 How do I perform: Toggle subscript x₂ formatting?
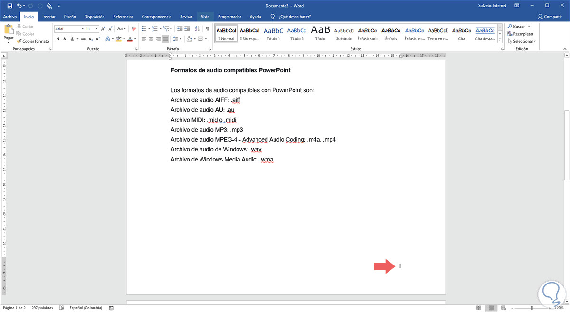click(x=91, y=39)
